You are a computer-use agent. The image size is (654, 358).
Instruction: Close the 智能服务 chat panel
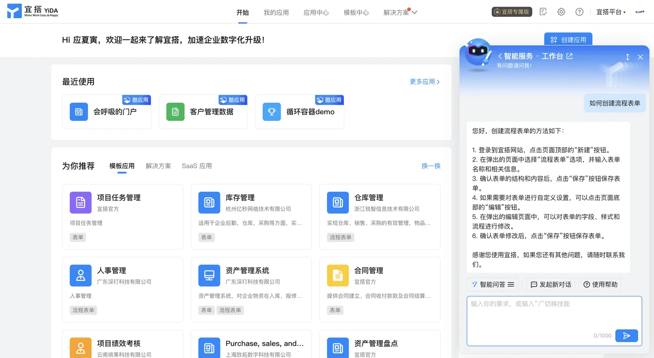(640, 57)
